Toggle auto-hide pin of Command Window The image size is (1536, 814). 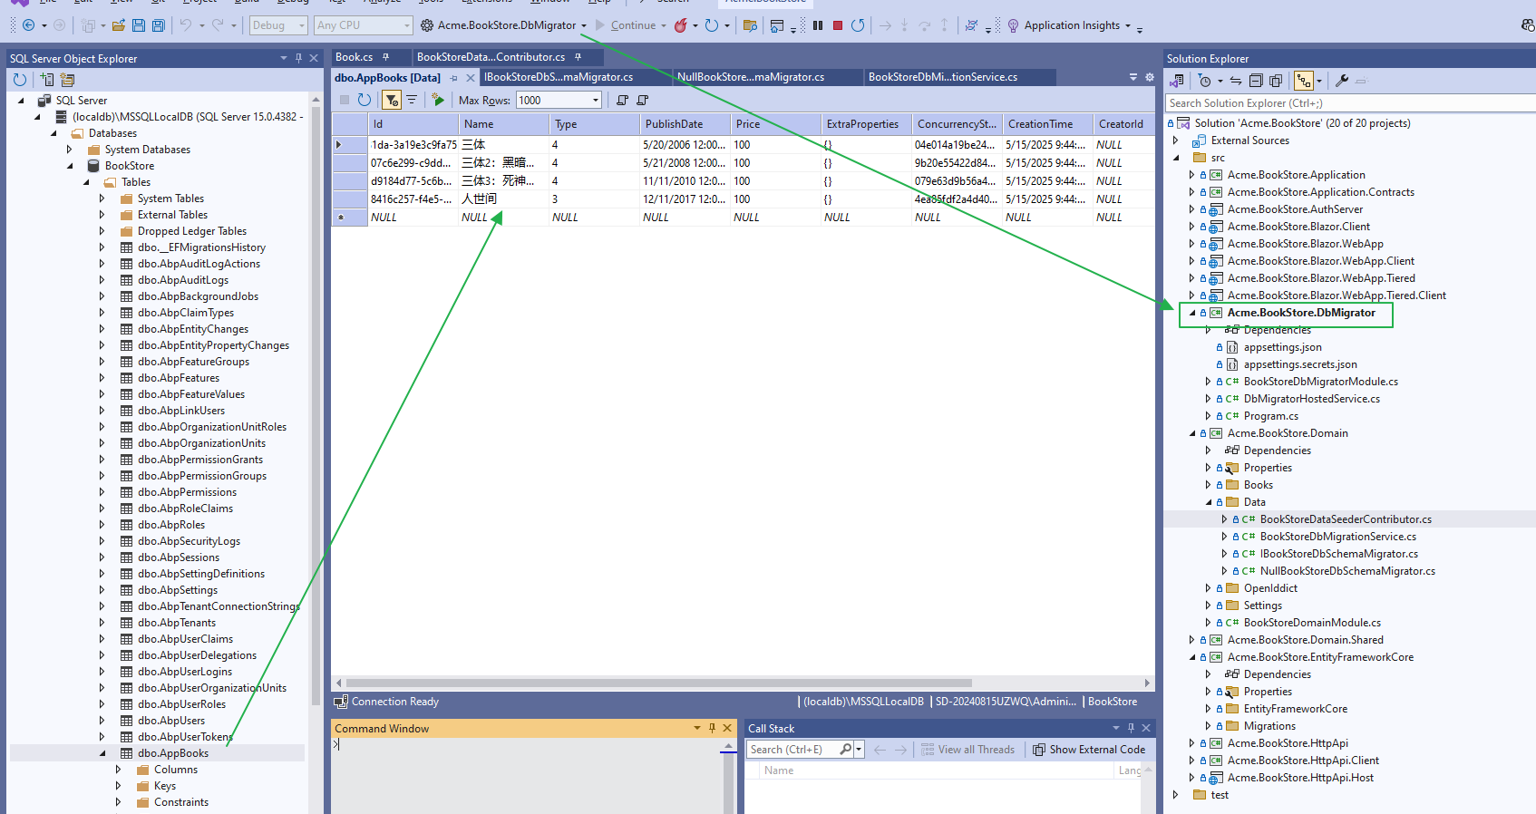[x=712, y=728]
